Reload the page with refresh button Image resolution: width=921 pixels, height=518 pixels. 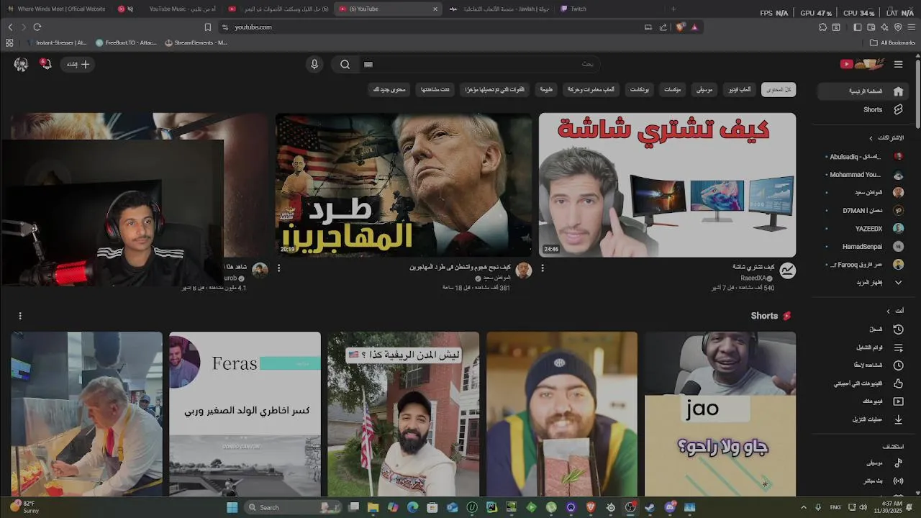coord(37,27)
